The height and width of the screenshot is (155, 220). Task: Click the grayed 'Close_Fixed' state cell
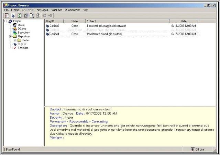click(x=75, y=30)
